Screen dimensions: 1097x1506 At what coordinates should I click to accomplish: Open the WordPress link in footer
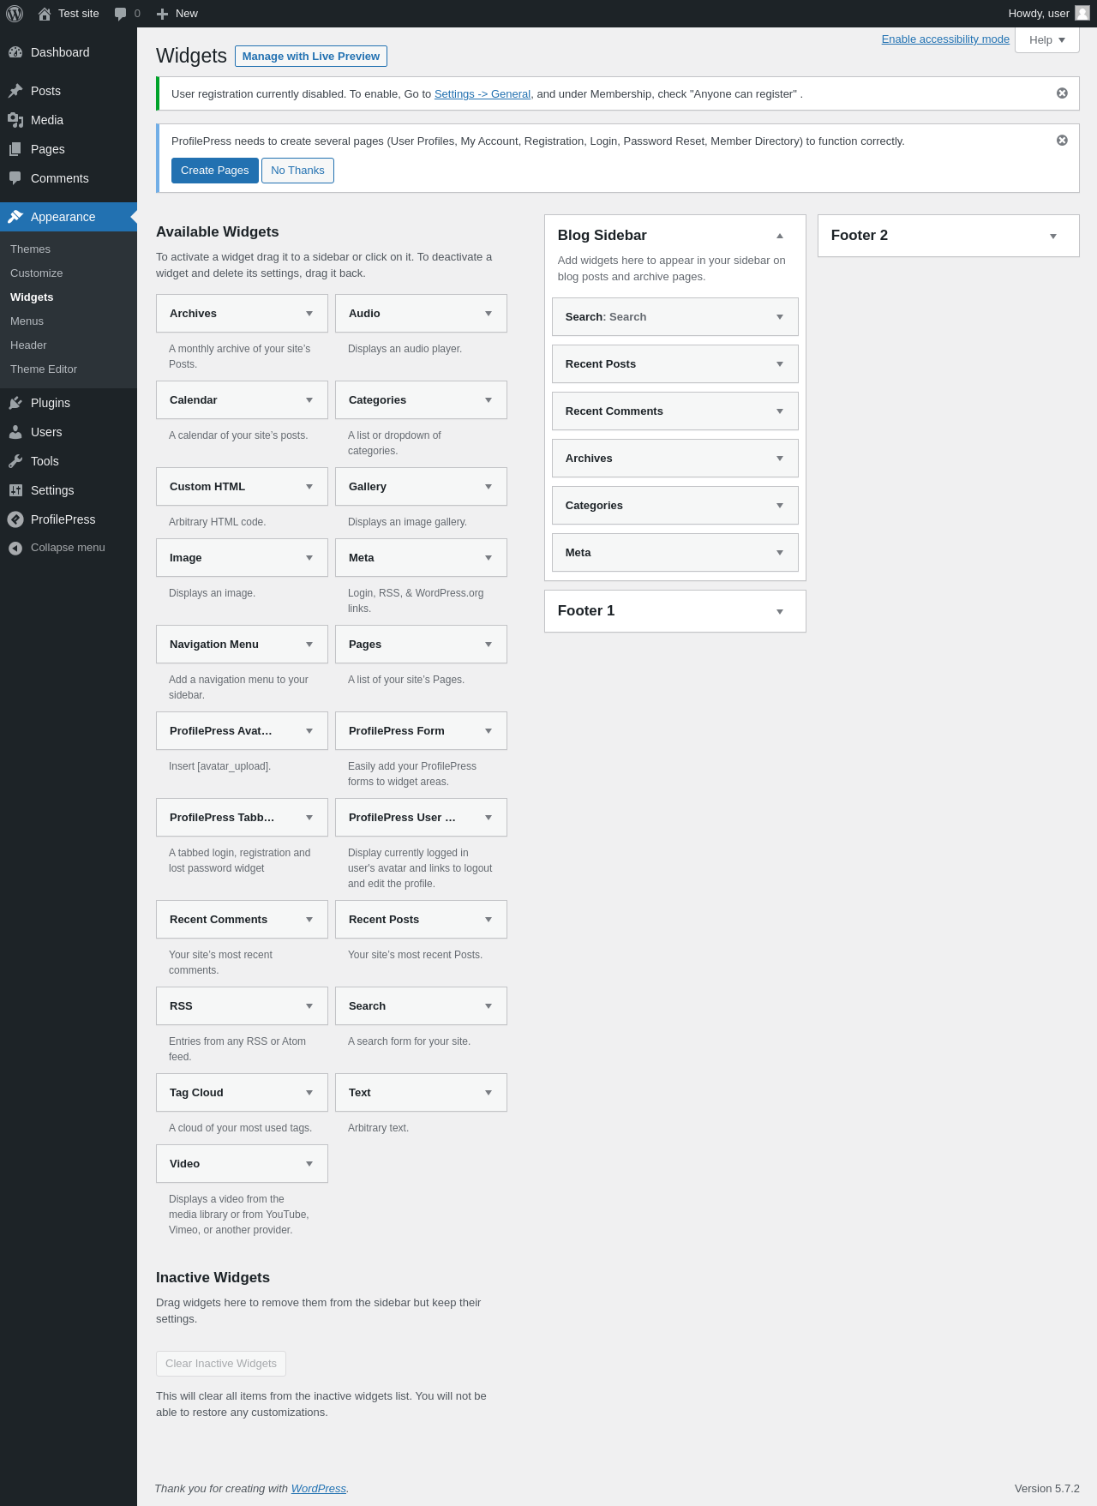(x=319, y=1489)
